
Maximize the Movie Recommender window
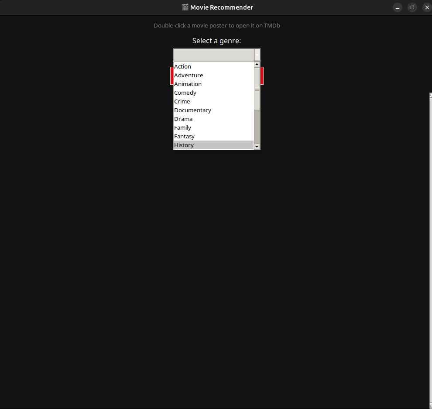(412, 7)
